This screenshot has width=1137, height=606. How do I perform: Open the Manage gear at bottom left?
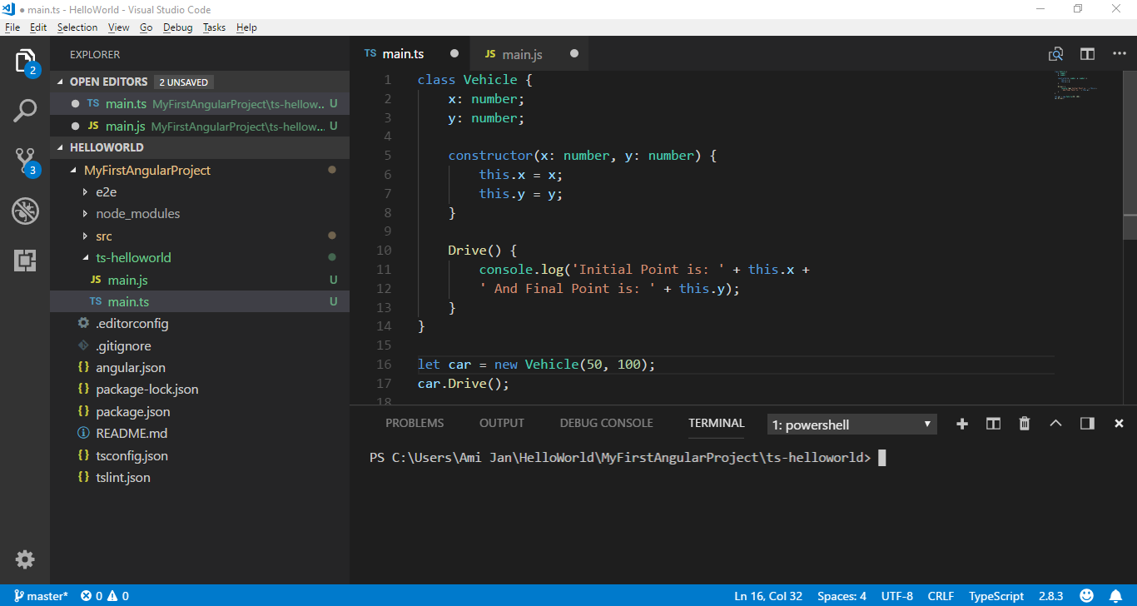tap(25, 559)
